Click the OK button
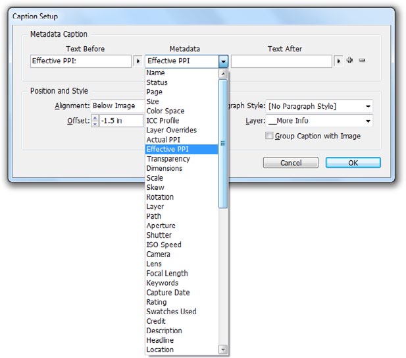406x358 pixels. 353,163
